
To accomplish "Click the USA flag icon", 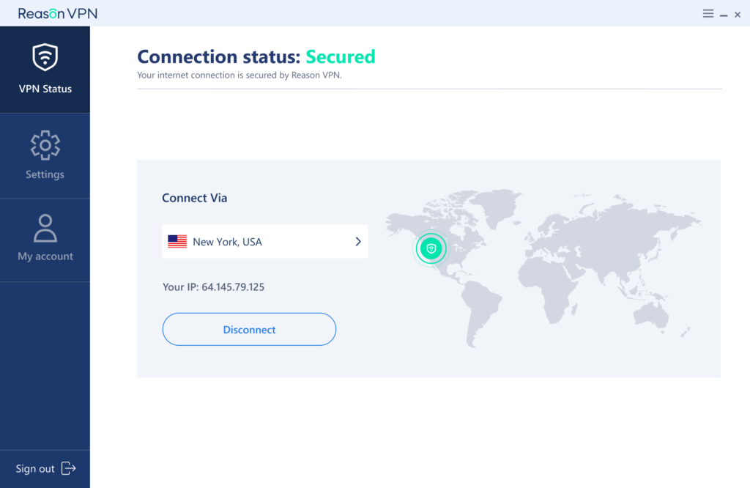I will (177, 241).
